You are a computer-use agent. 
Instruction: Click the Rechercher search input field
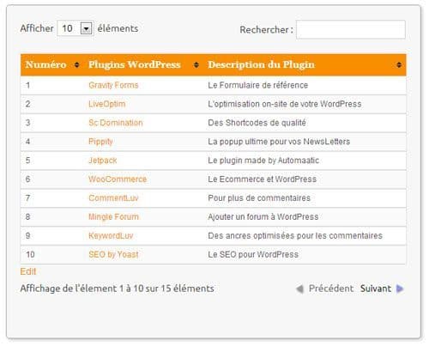click(x=351, y=29)
